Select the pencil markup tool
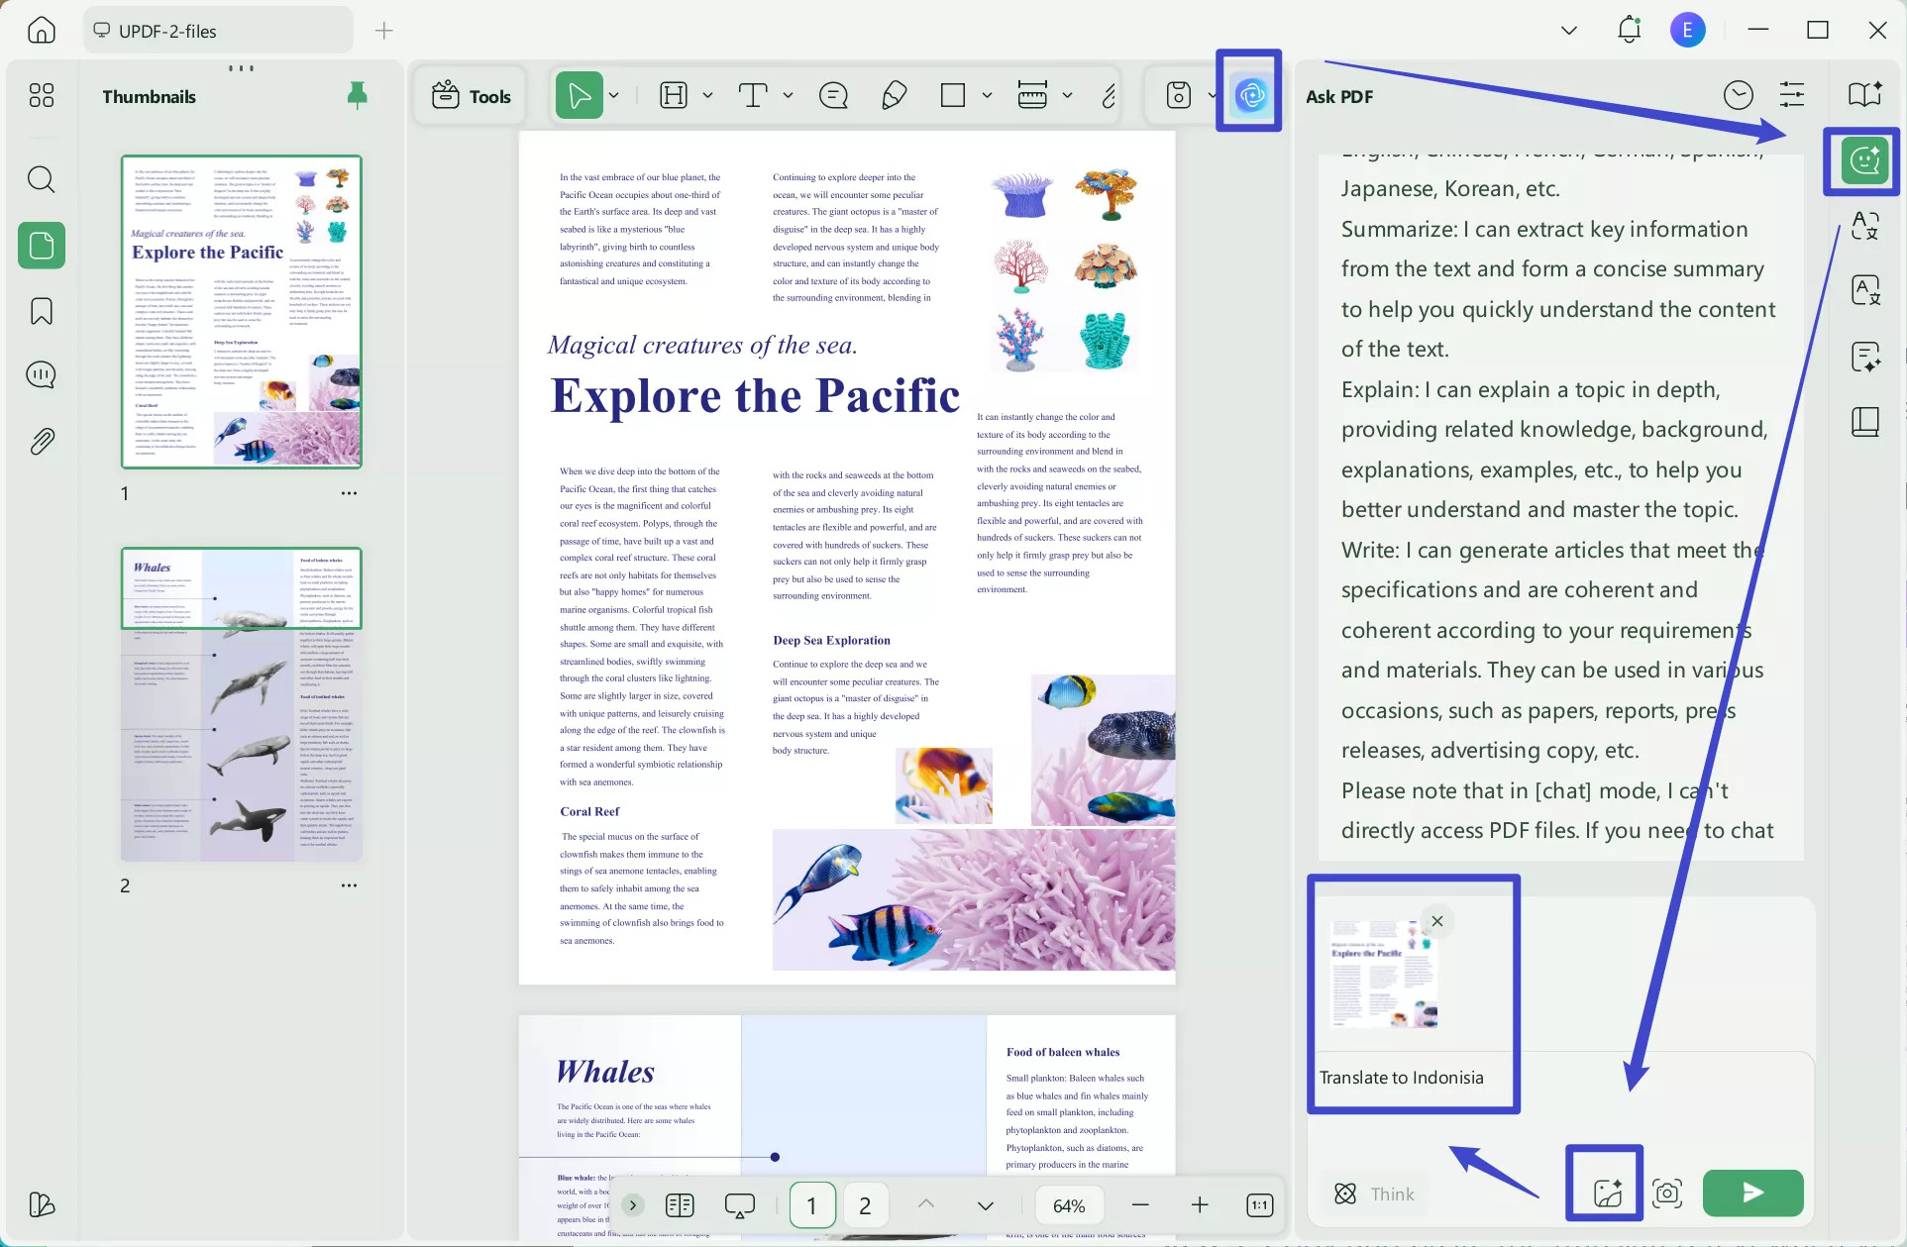1907x1247 pixels. (x=894, y=95)
